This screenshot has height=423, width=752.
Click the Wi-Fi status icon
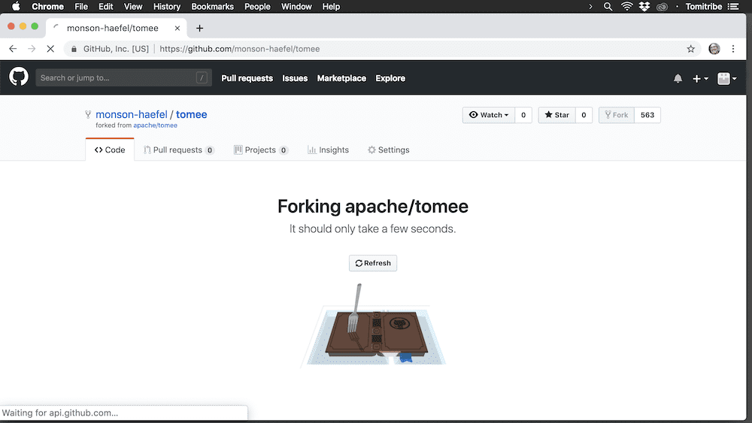point(626,7)
